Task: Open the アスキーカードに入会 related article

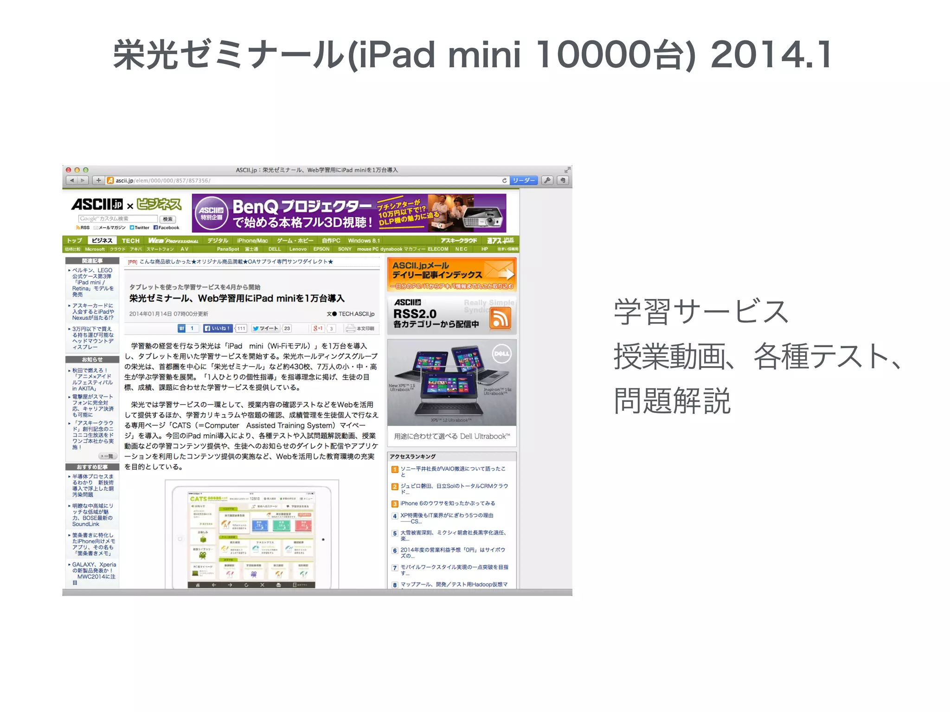Action: [x=93, y=311]
